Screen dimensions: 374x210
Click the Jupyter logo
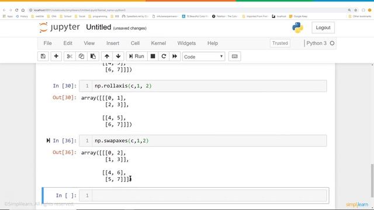click(60, 27)
